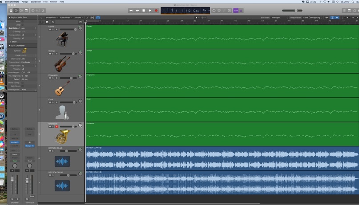Expand the Mehr disclosure triangle
Viewport: 359px width, 205px height.
pyautogui.click(x=11, y=42)
